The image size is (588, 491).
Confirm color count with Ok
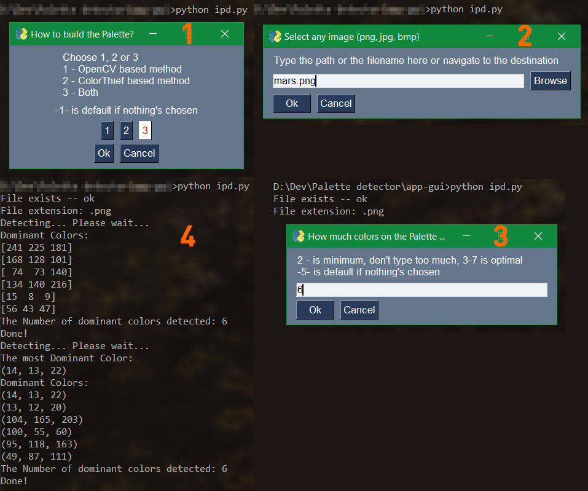(x=315, y=310)
